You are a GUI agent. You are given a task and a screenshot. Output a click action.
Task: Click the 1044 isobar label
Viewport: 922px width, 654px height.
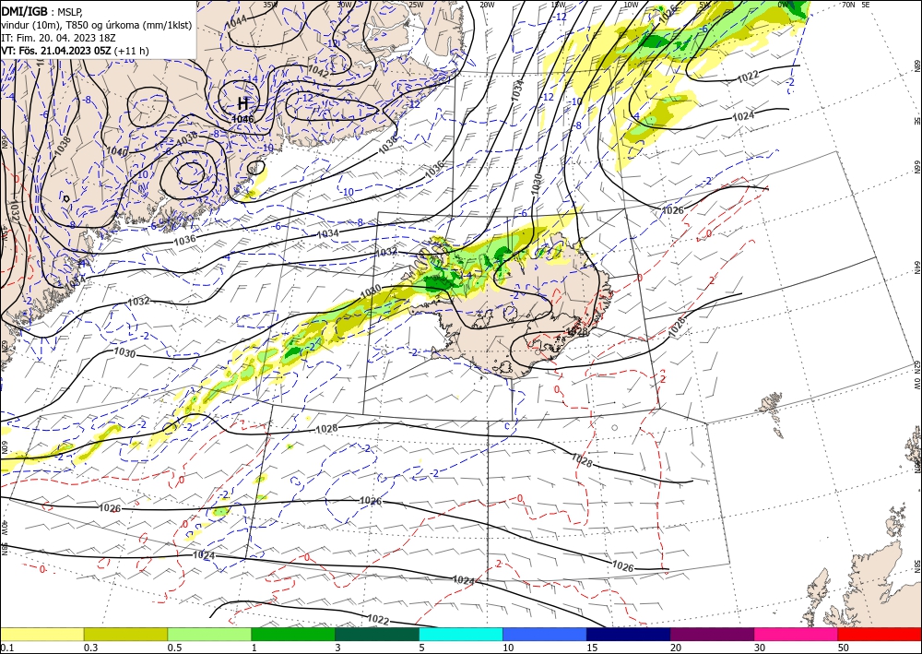[x=236, y=21]
